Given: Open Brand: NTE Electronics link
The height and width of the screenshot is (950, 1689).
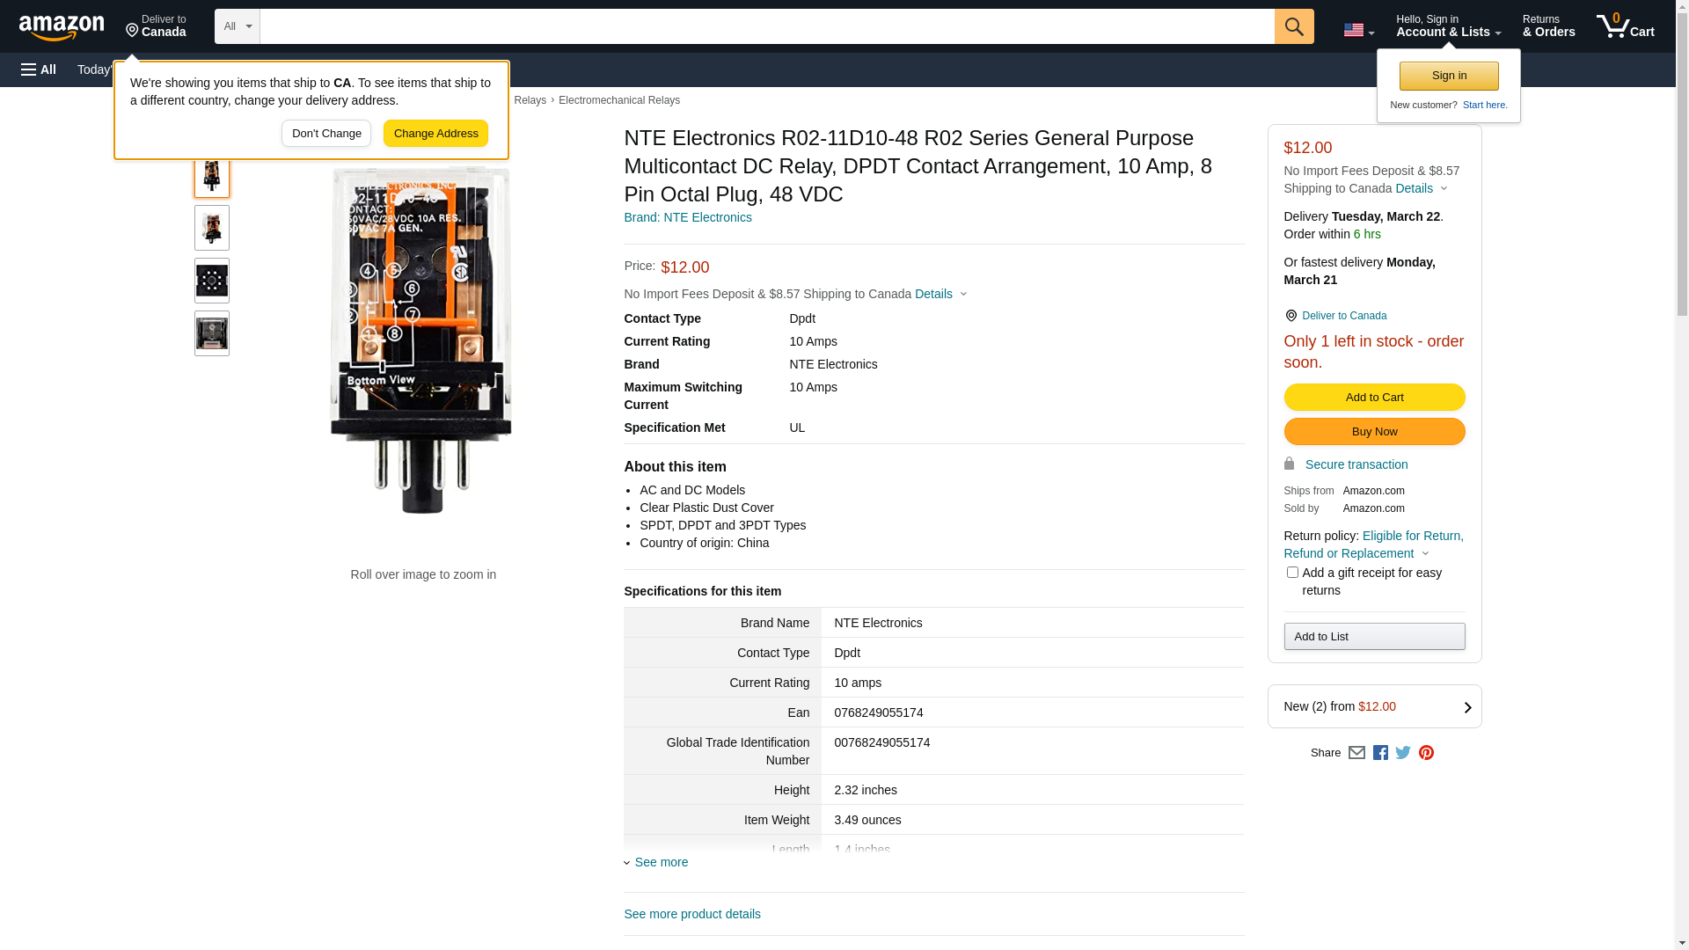Looking at the screenshot, I should (688, 217).
